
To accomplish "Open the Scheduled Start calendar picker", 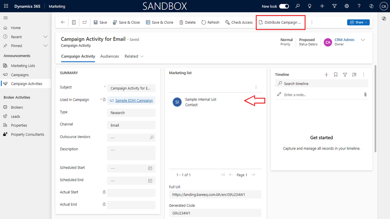I will (x=150, y=168).
